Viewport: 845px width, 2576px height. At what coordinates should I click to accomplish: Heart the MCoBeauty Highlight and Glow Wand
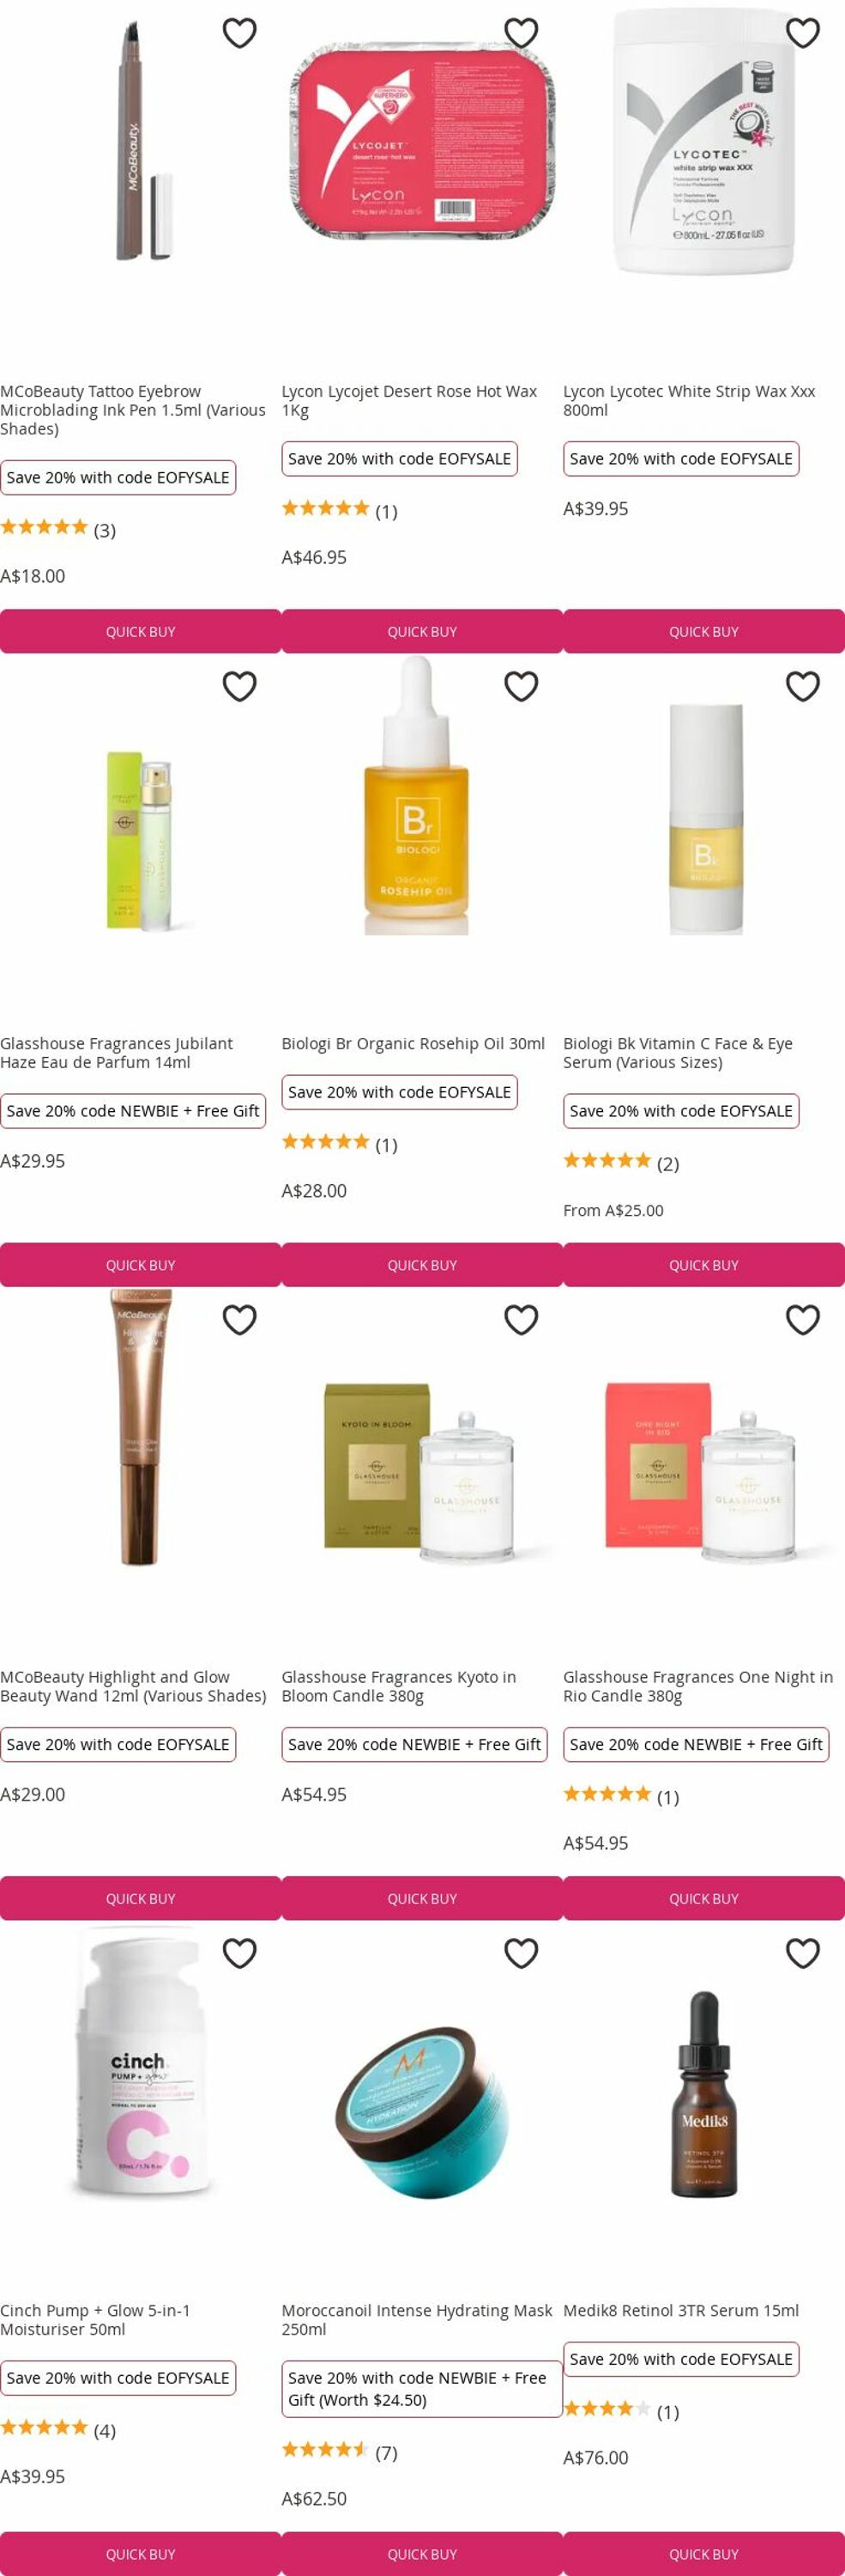tap(239, 1320)
